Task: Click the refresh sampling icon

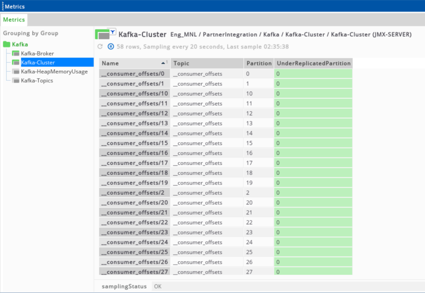Action: 100,47
